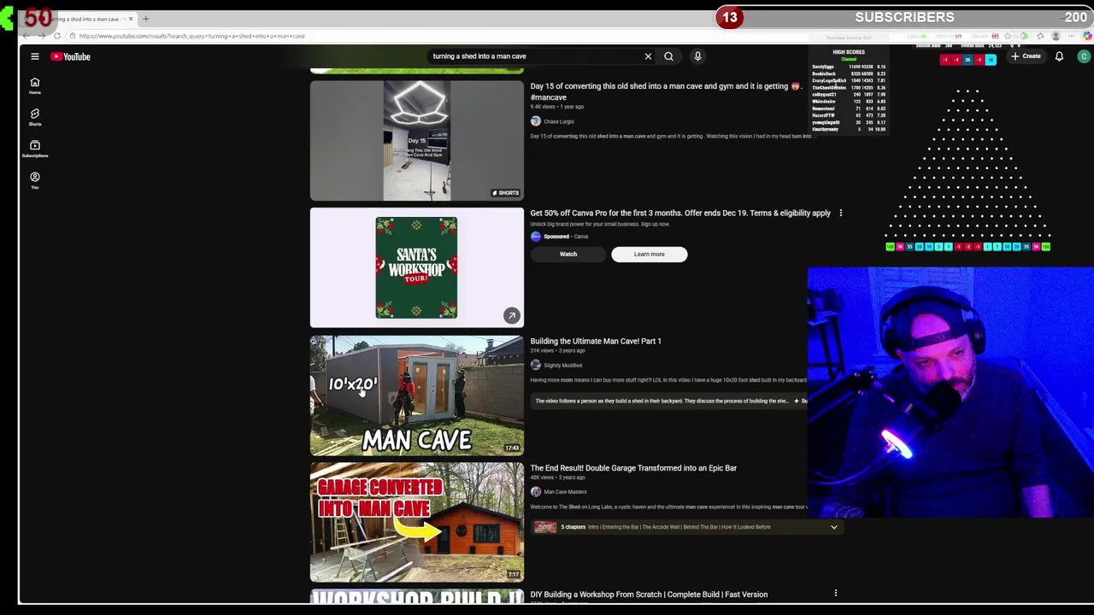This screenshot has width=1094, height=615.
Task: Open options for DIY Building a Workshop video
Action: point(835,593)
